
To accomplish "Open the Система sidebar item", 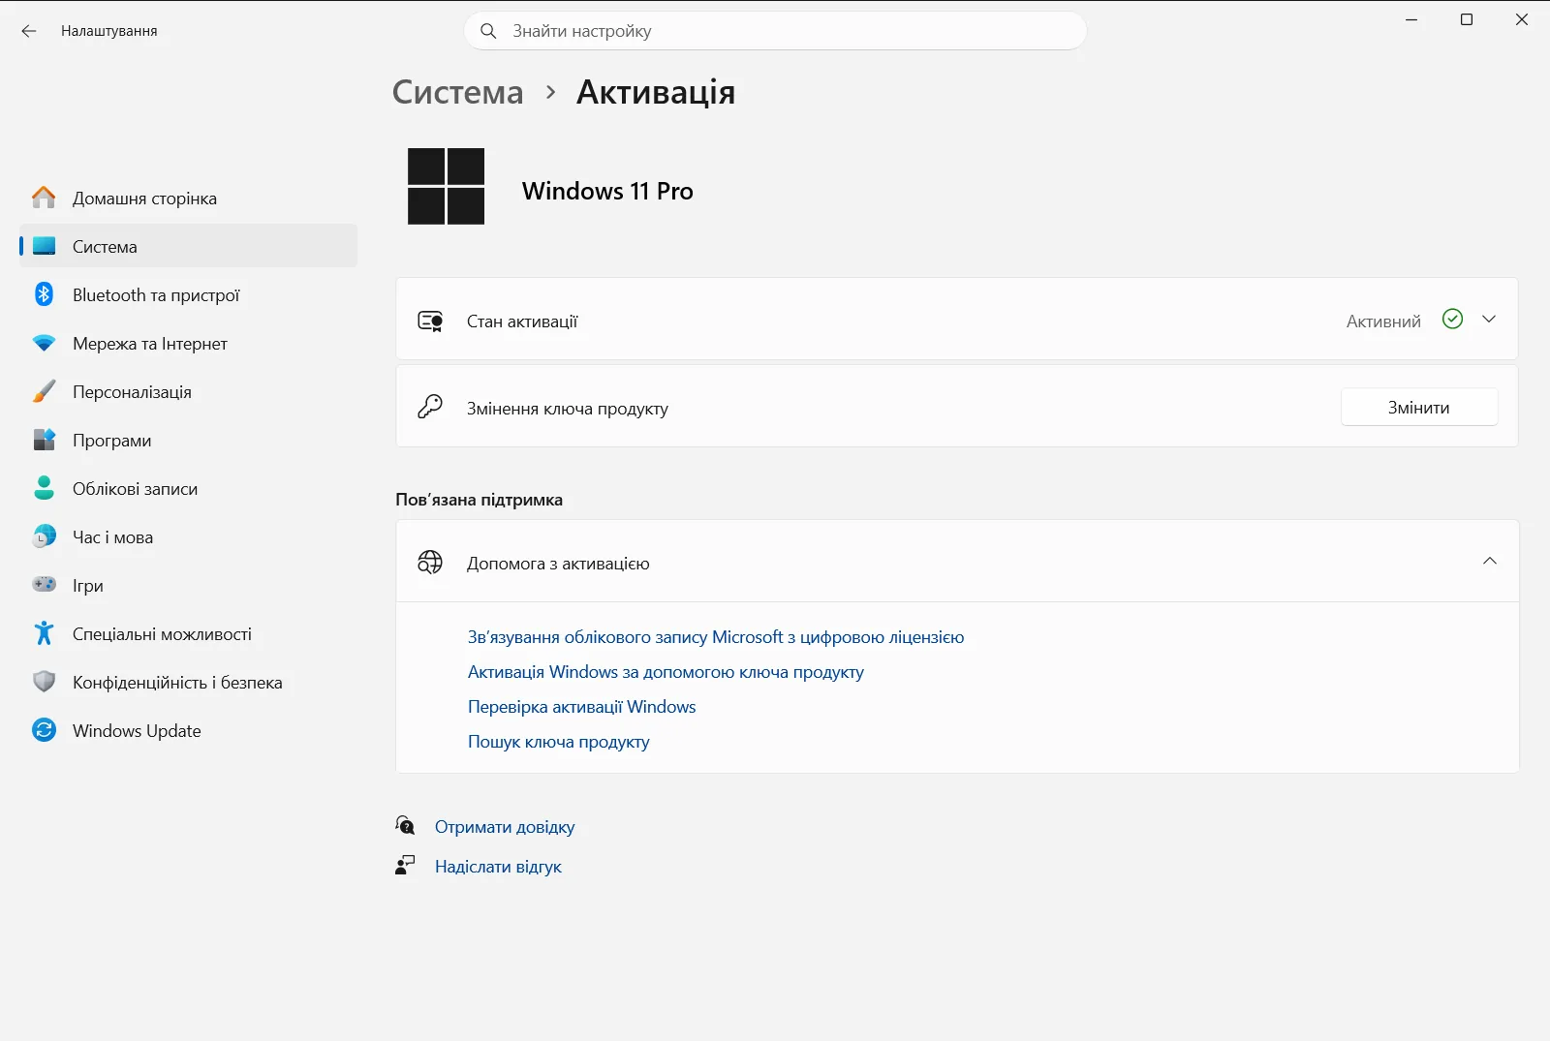I will click(189, 246).
